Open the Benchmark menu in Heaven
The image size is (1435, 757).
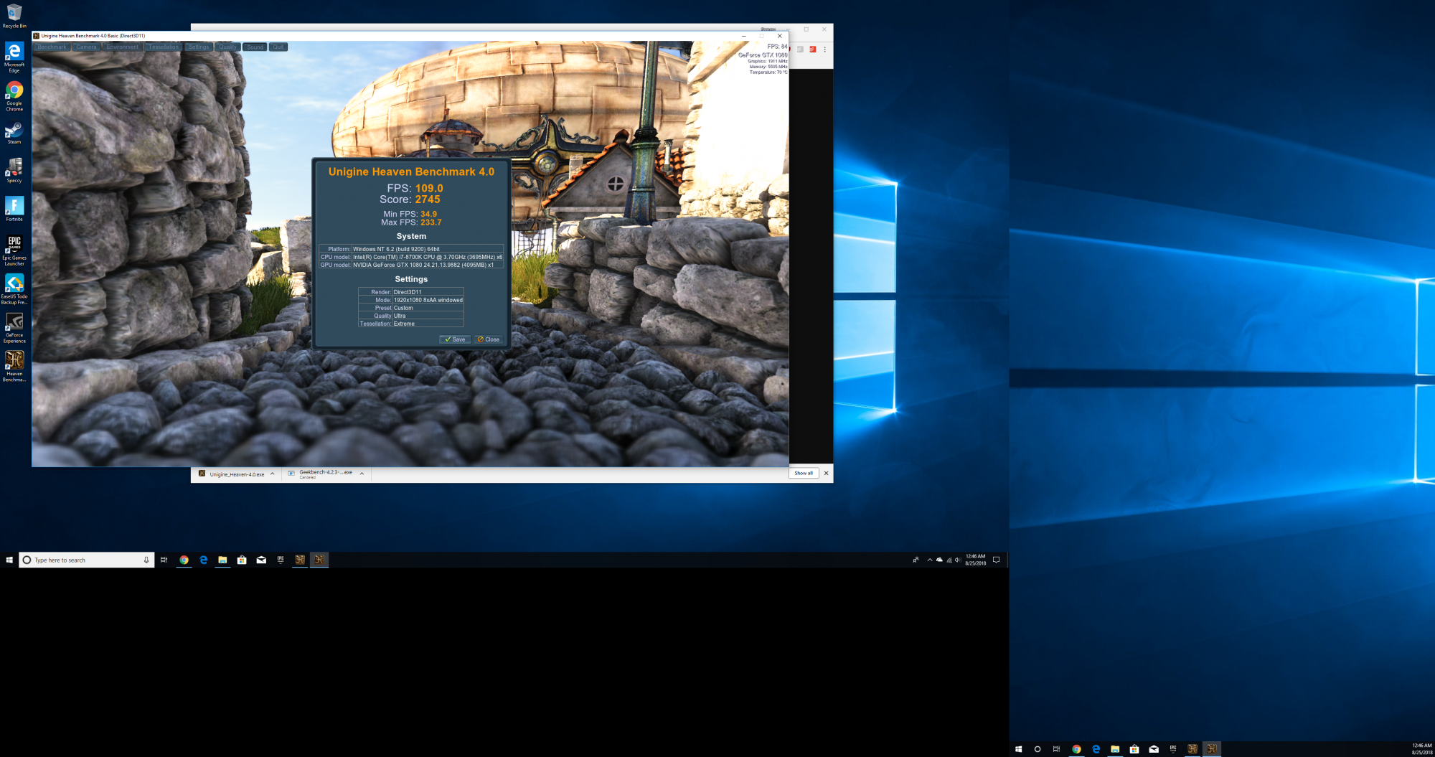(52, 47)
